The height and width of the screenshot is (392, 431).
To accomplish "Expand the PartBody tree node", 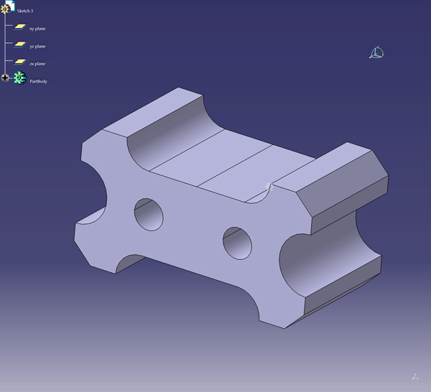I will pos(5,78).
